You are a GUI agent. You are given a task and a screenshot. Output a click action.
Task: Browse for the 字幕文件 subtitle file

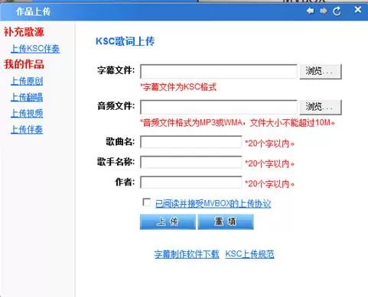tap(321, 72)
